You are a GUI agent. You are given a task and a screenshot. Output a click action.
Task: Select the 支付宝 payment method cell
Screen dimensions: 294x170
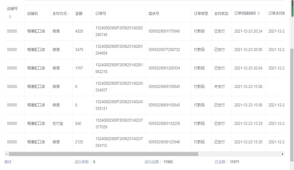(58, 123)
